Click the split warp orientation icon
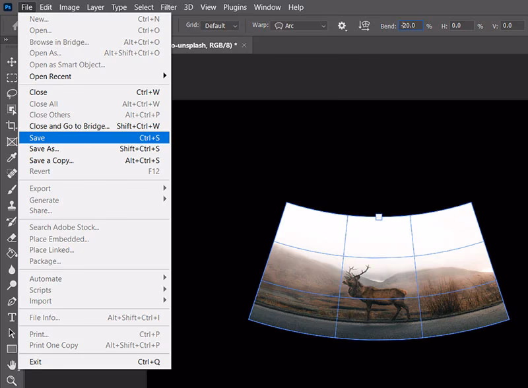 pyautogui.click(x=363, y=26)
